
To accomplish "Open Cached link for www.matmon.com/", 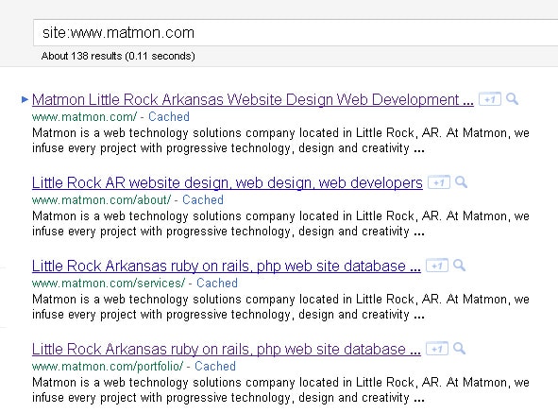I will tap(169, 116).
